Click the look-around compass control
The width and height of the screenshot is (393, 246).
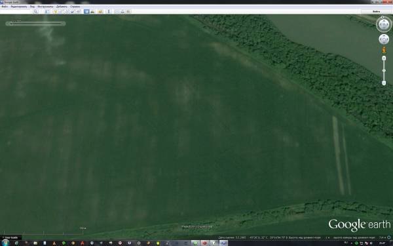click(x=384, y=24)
